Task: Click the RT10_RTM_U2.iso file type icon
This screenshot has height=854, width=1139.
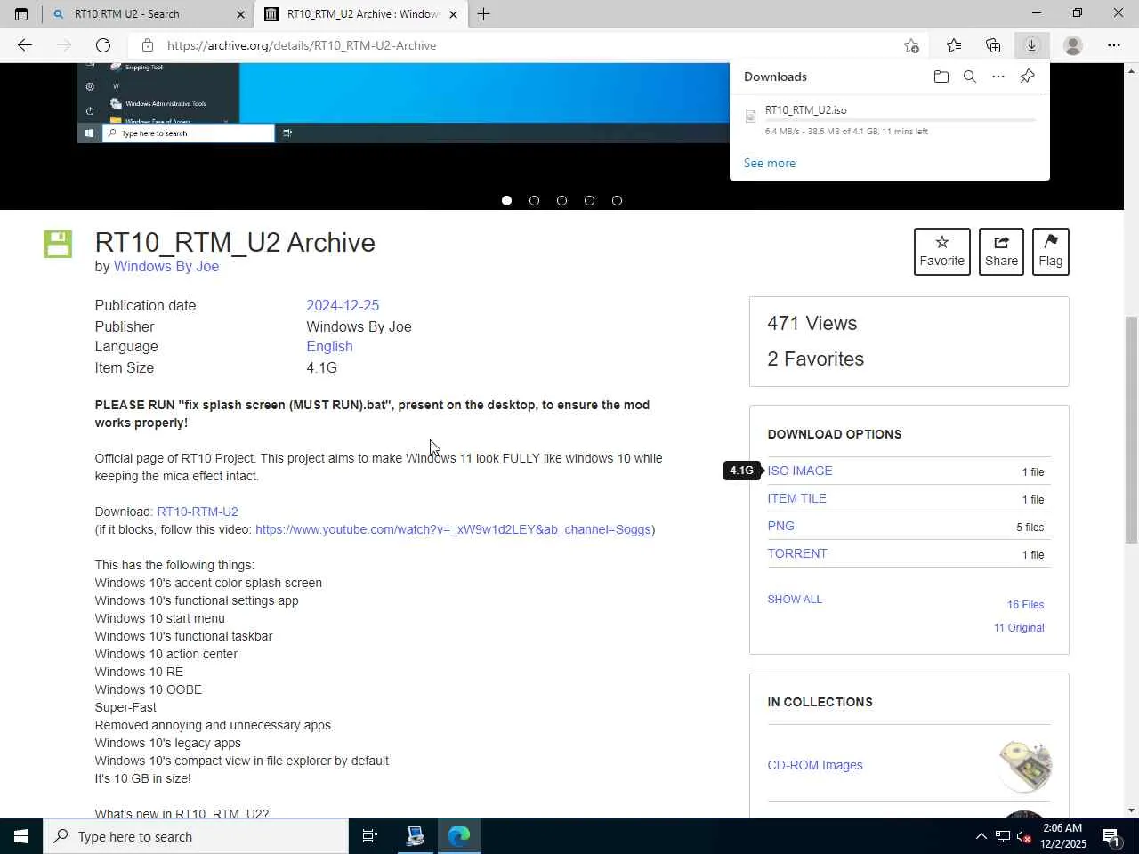Action: tap(750, 117)
